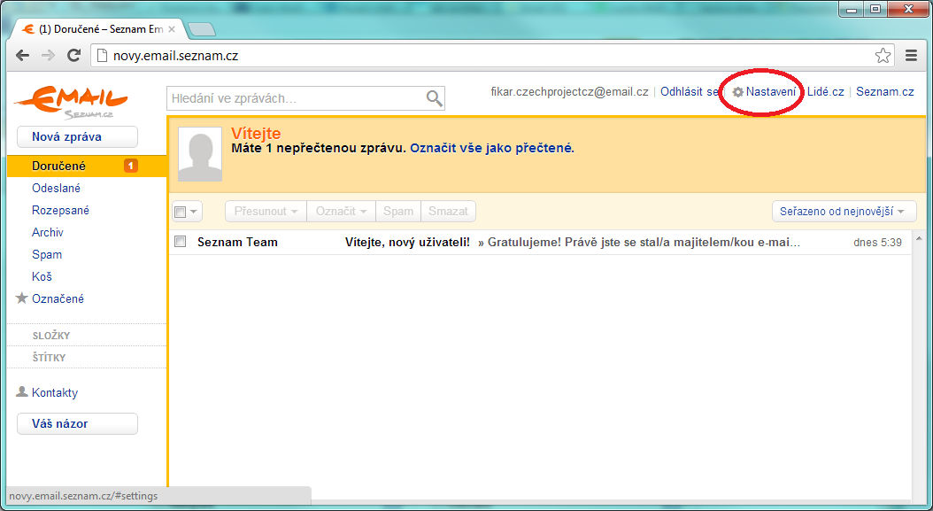Open the Označit dropdown
Screen dimensions: 933x511
[341, 211]
